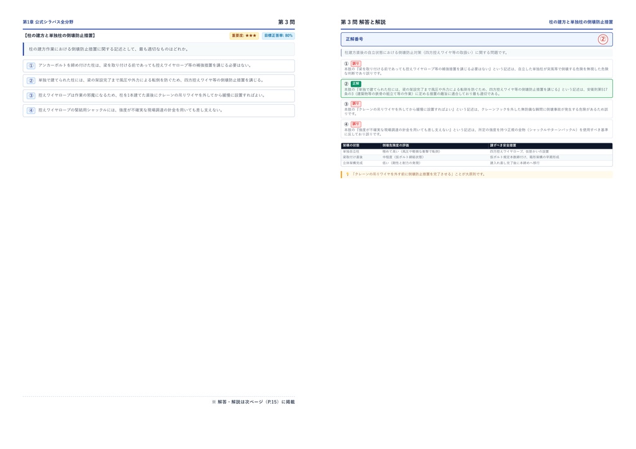
Task: Click the green 正解 badge in the explanations
Action: coord(356,84)
